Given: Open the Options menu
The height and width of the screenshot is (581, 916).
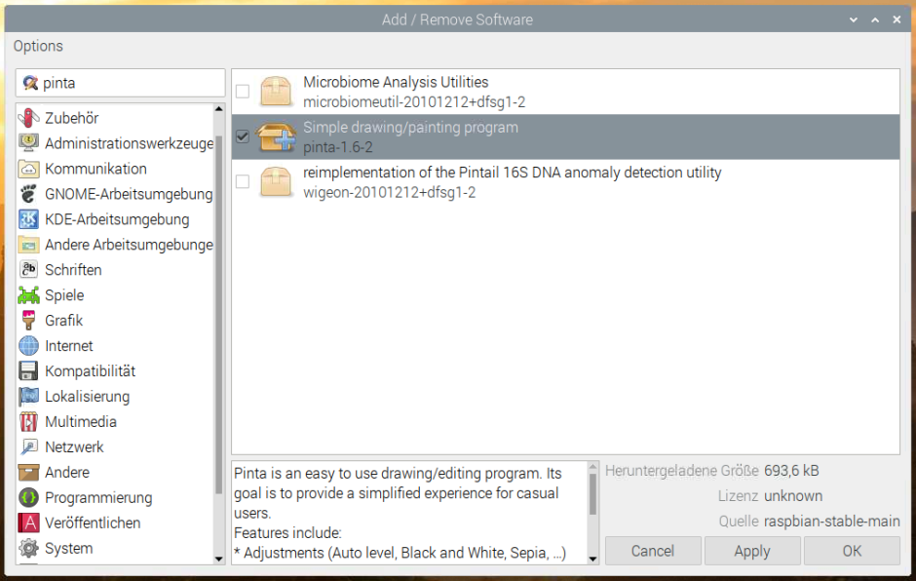Looking at the screenshot, I should (38, 46).
